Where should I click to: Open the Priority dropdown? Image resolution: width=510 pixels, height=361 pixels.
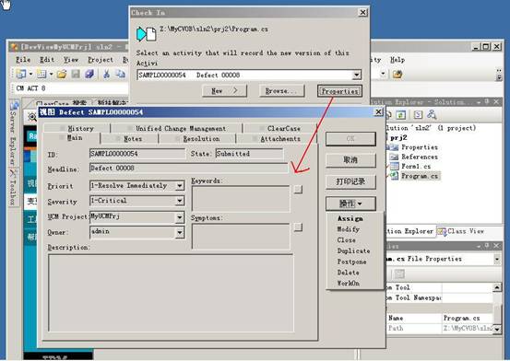click(180, 186)
